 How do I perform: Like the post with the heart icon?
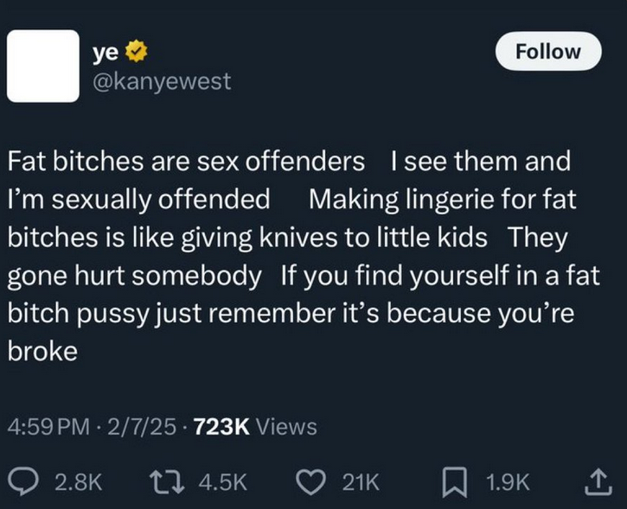point(312,482)
